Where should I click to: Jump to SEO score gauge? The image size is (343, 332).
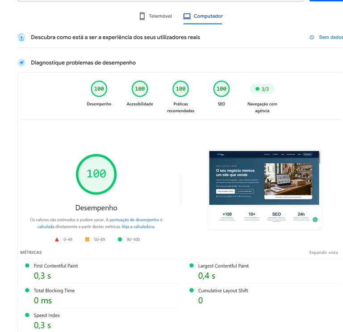(x=222, y=89)
